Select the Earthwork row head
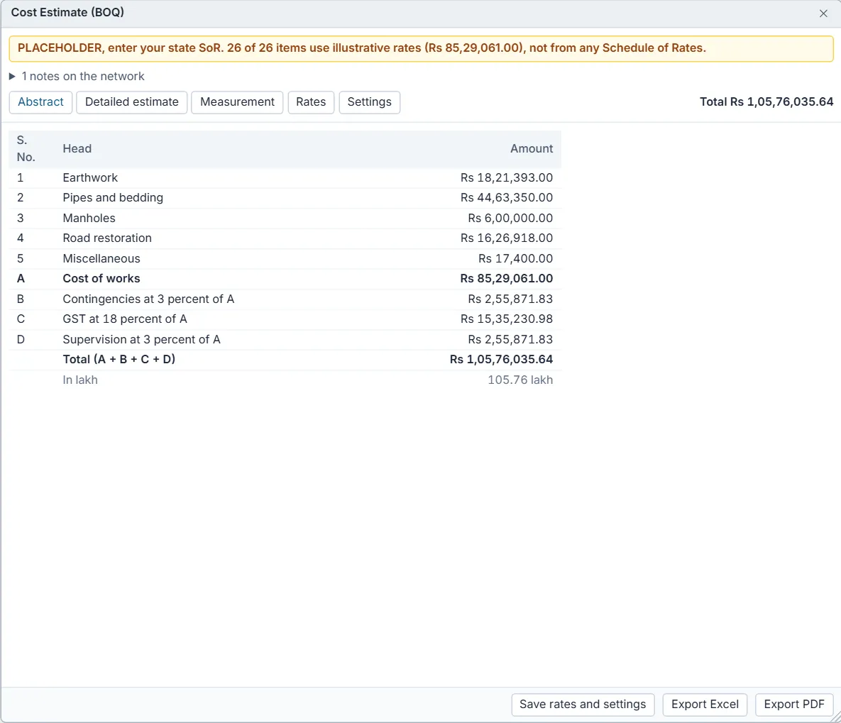The width and height of the screenshot is (841, 723). tap(90, 177)
